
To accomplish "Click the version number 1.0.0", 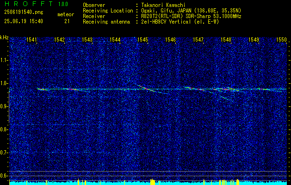I will 63,4.
